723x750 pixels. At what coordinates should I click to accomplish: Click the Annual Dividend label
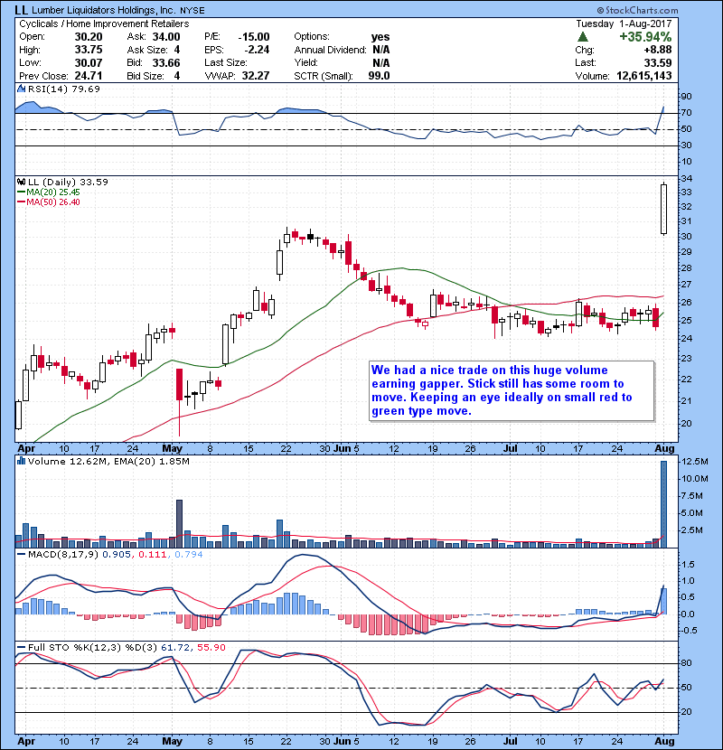click(x=330, y=50)
